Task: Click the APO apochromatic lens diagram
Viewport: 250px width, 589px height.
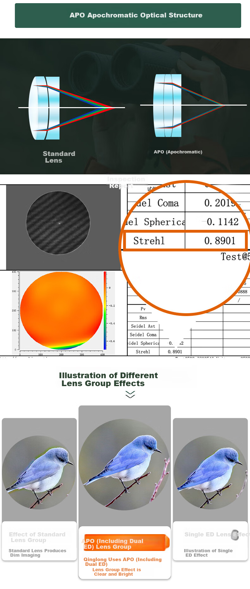Action: (193, 105)
